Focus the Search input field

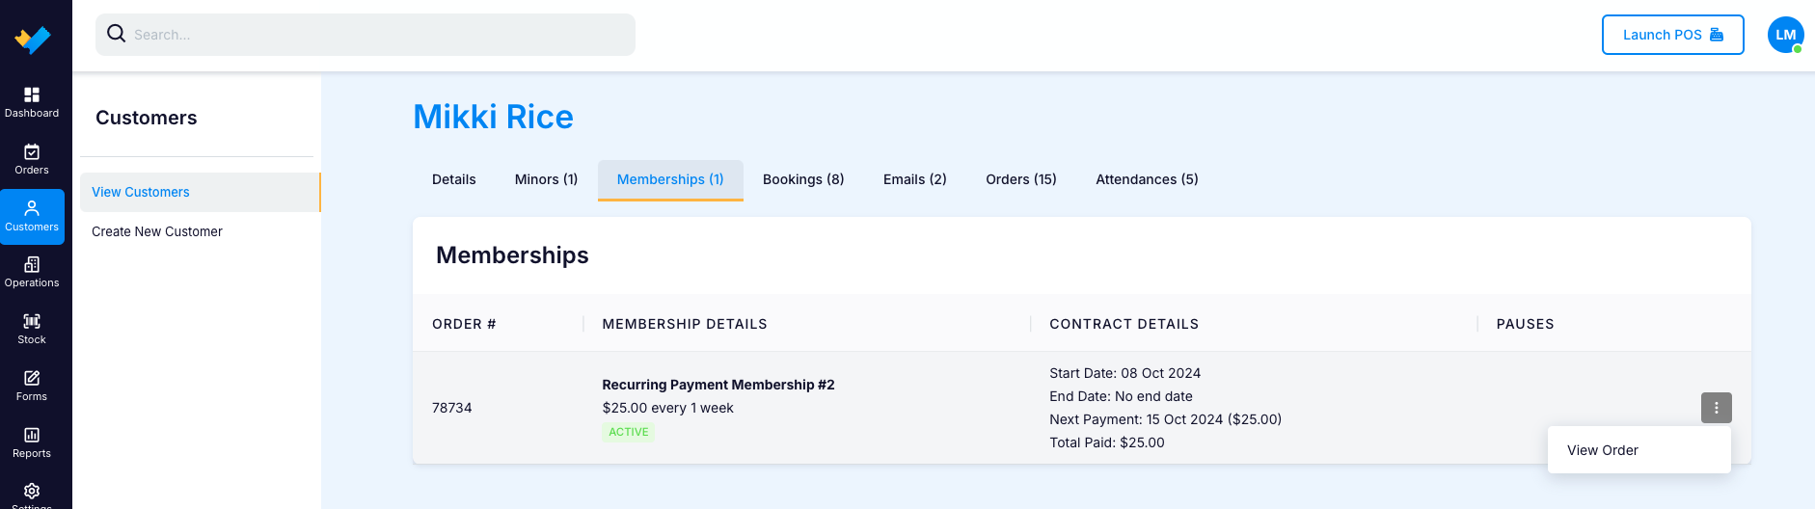pos(366,35)
